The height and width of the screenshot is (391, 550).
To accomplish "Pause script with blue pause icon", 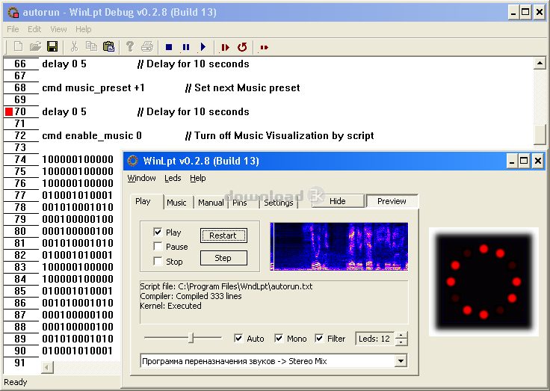I will [186, 47].
